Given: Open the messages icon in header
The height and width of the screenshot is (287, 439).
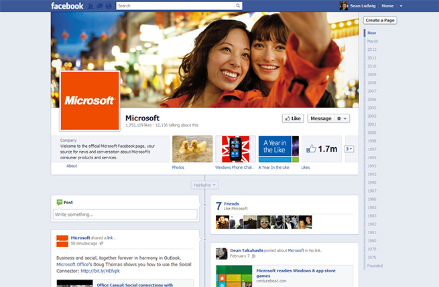Looking at the screenshot, I should click(99, 6).
